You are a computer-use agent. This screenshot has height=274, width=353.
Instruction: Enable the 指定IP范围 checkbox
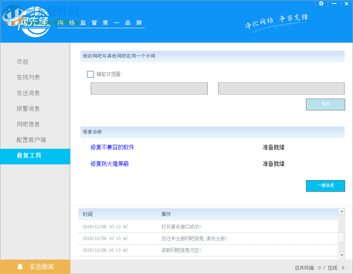[90, 74]
